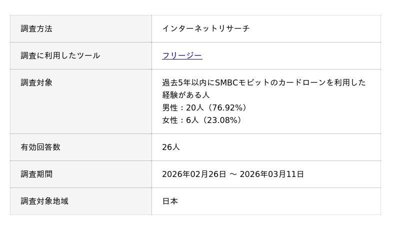Select the 男性：20人 line
Viewport: 400px width, 230px height.
click(x=204, y=107)
